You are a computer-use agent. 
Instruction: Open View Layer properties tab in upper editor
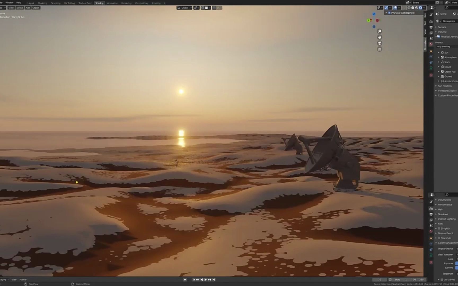(x=431, y=33)
